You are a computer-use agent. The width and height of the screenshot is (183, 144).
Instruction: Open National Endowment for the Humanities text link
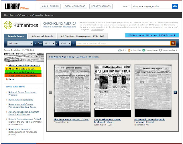137,27
